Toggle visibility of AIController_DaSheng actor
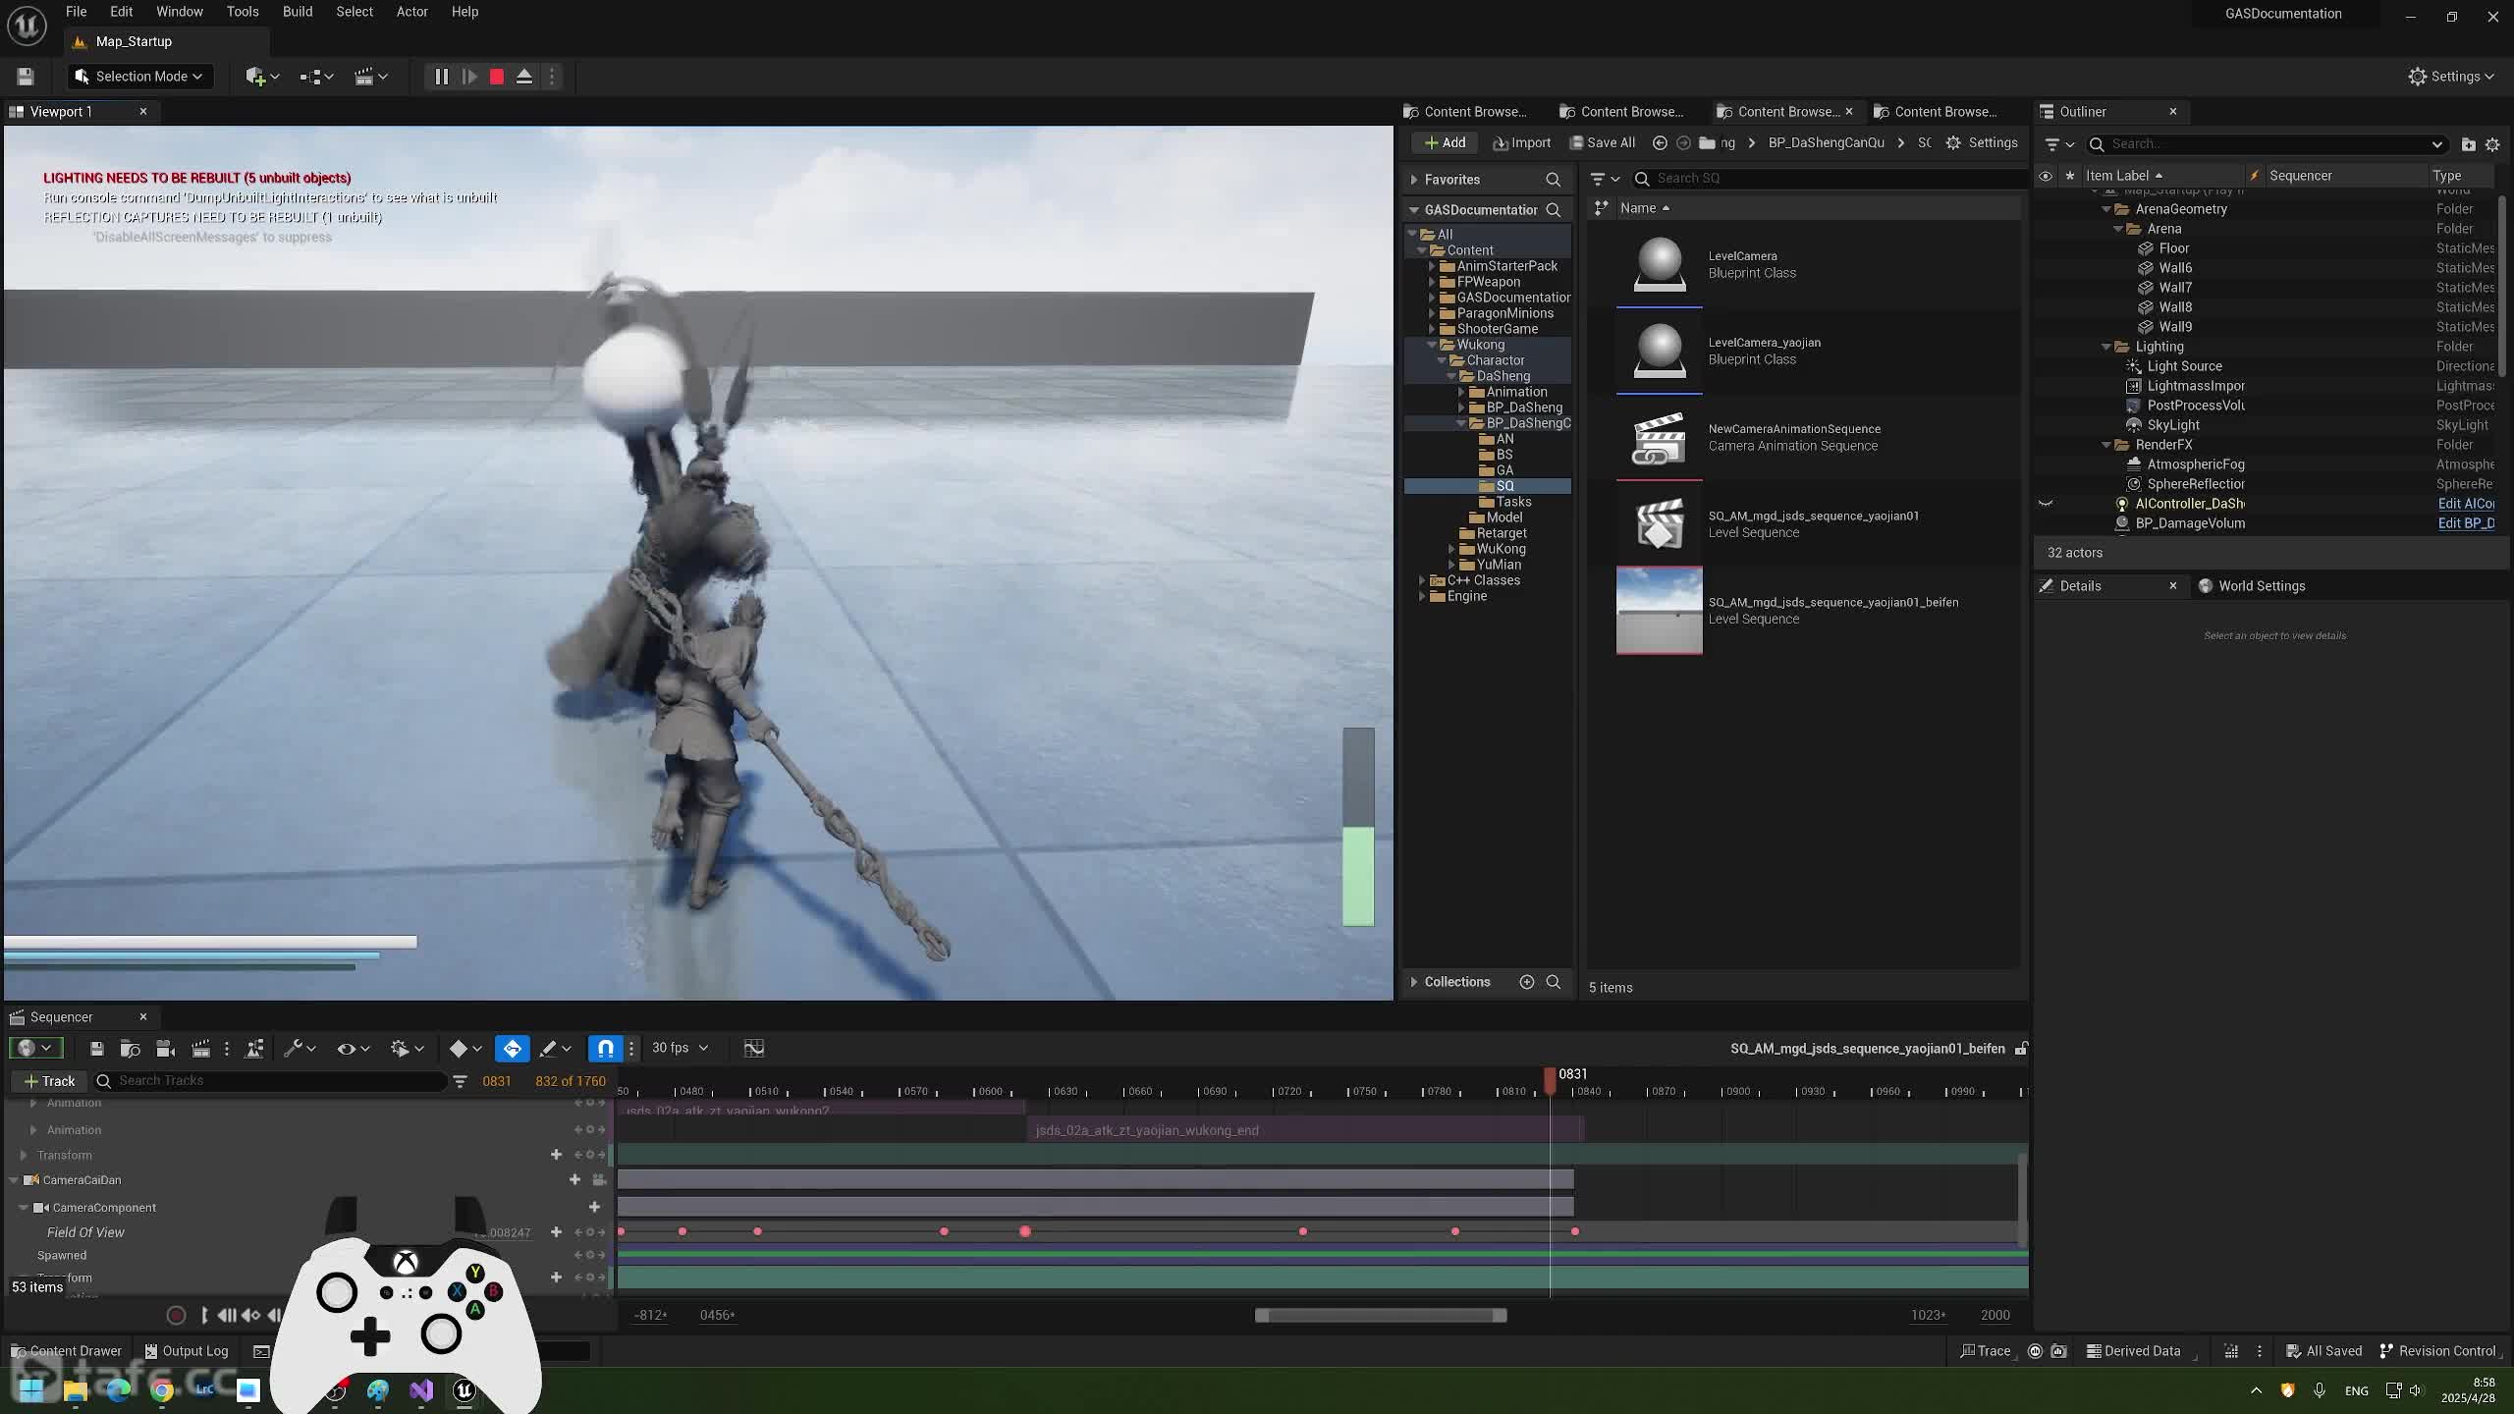 (2046, 504)
